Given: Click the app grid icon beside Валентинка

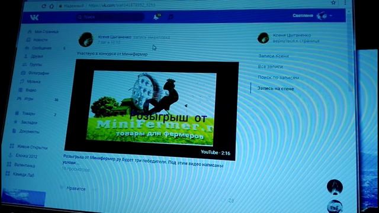Looking at the screenshot, I should click(x=9, y=164).
